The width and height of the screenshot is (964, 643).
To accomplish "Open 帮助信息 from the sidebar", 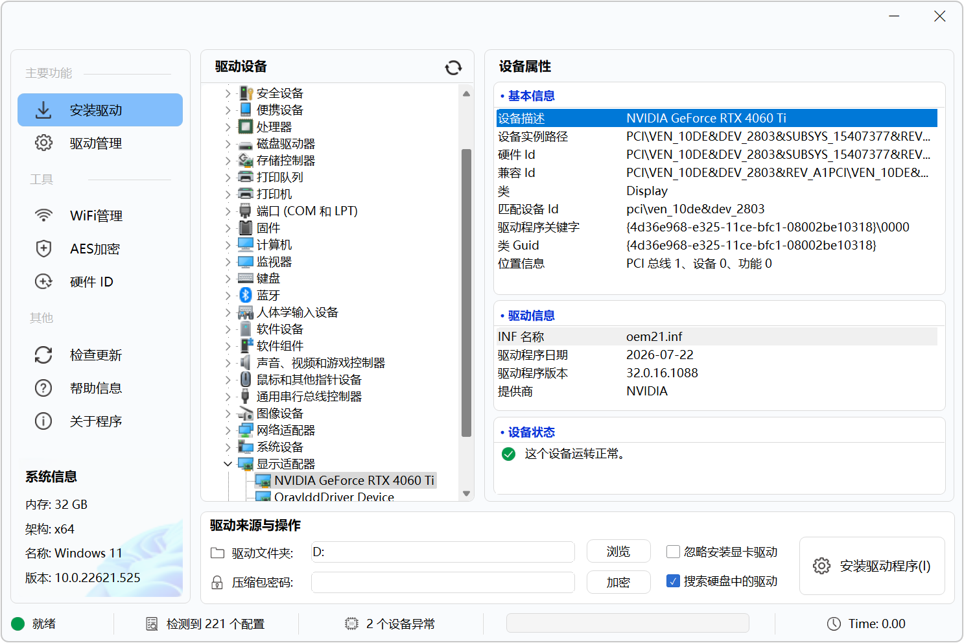I will (100, 388).
